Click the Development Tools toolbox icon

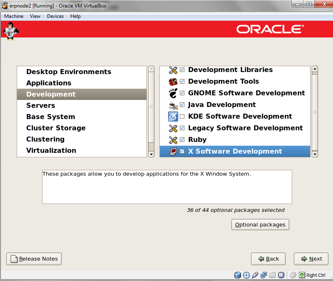tap(173, 82)
